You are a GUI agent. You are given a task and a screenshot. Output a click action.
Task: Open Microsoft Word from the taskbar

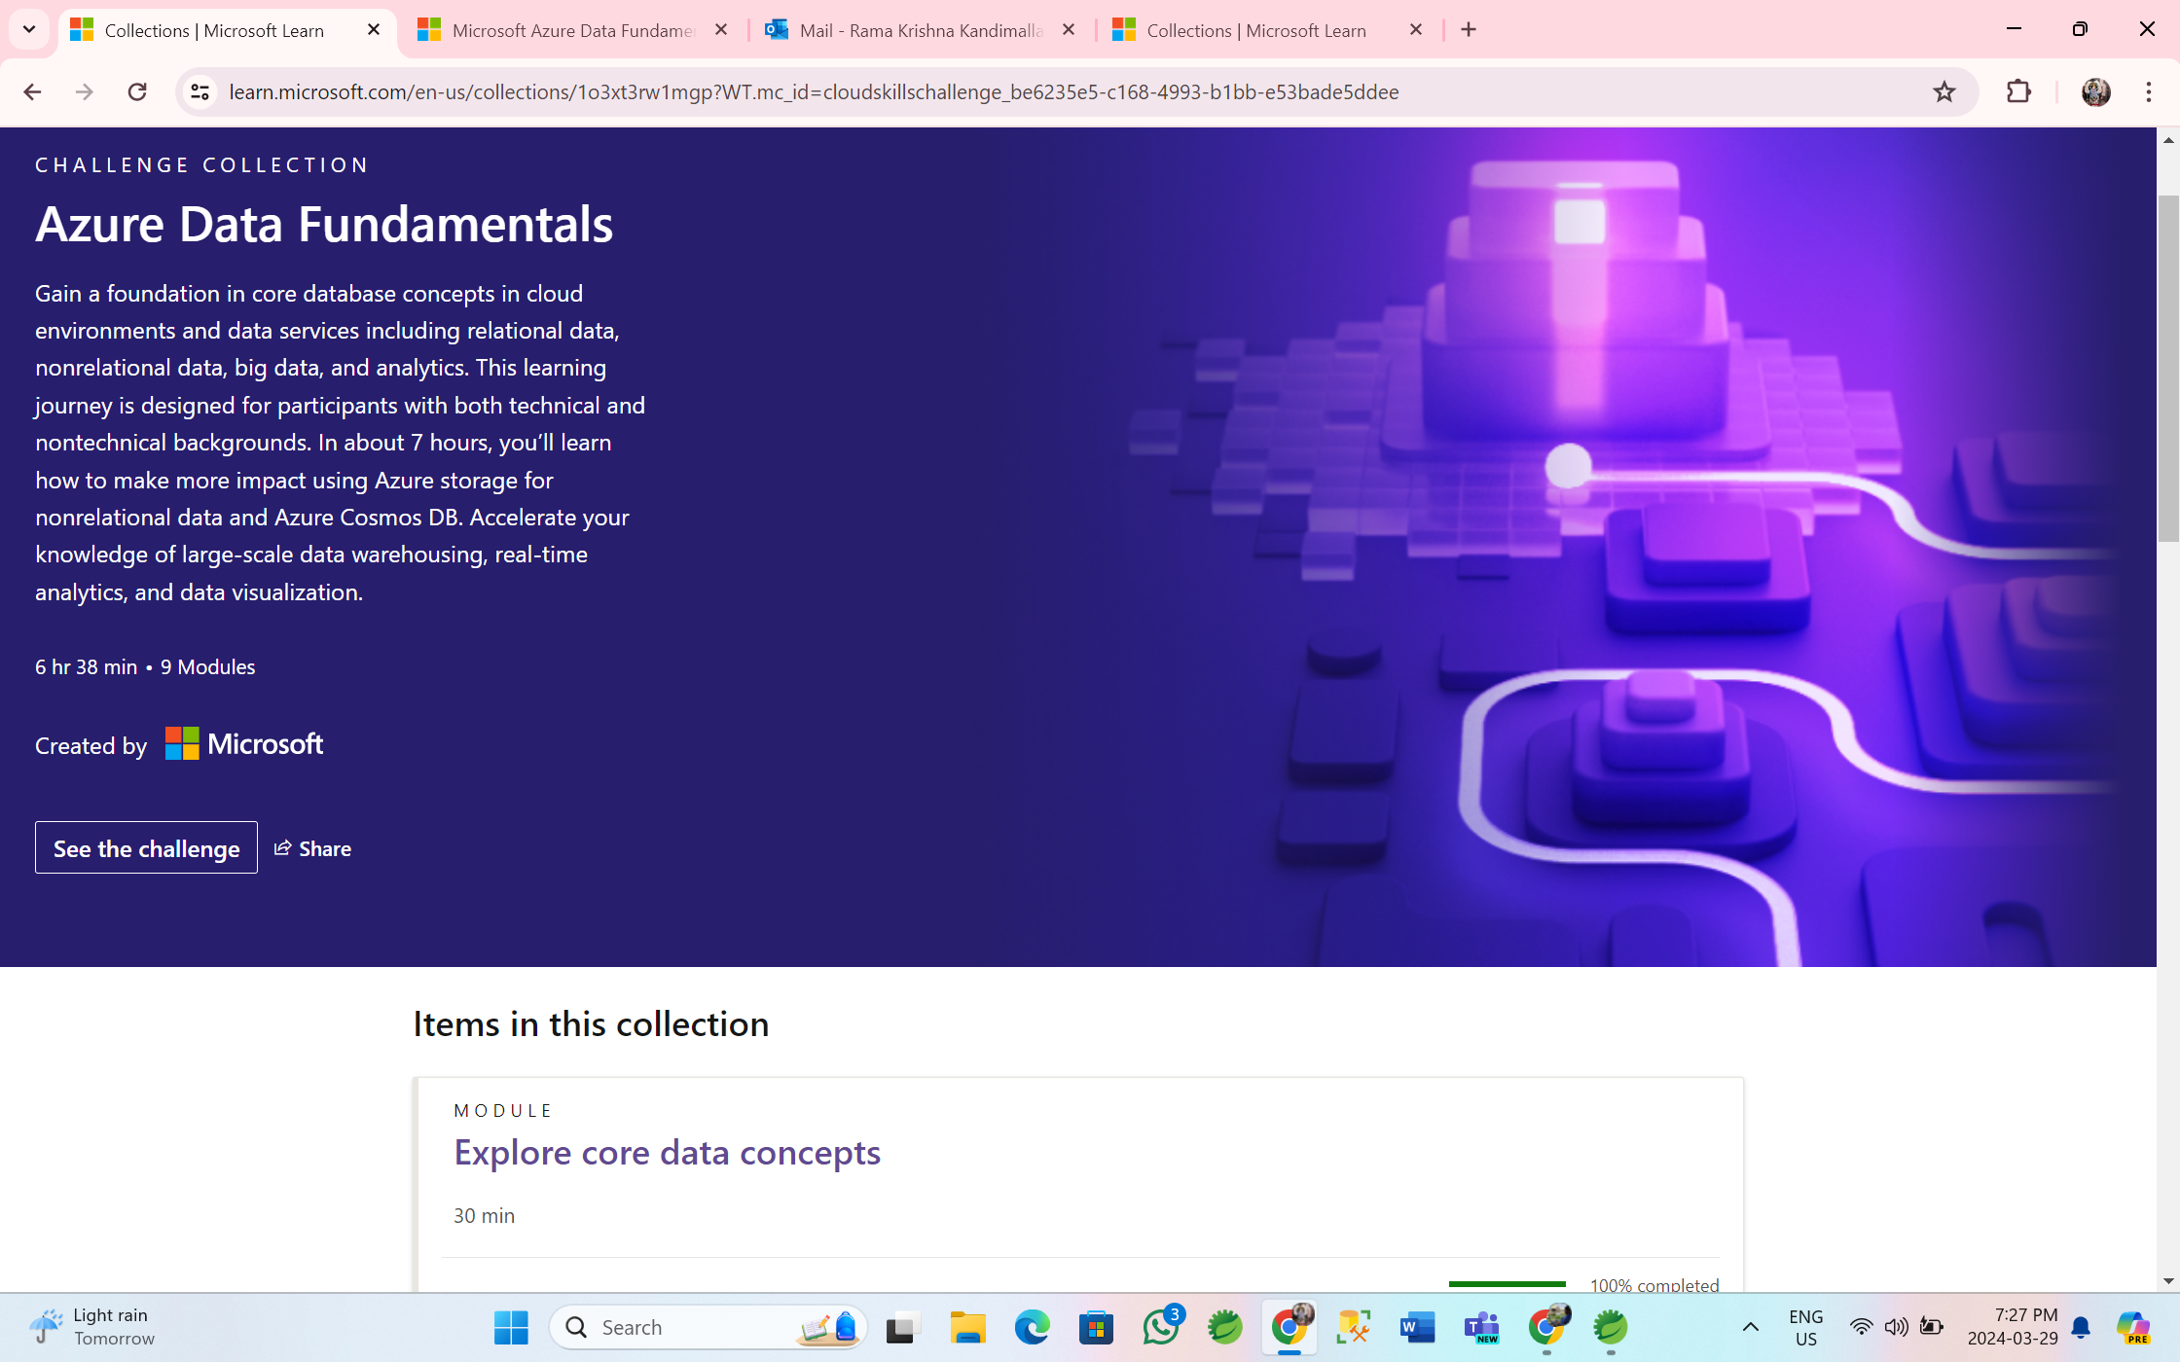click(x=1417, y=1326)
